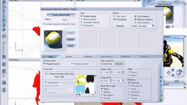This screenshot has width=187, height=105.
Task: Open help via the question mark icon
Action: point(161,86)
